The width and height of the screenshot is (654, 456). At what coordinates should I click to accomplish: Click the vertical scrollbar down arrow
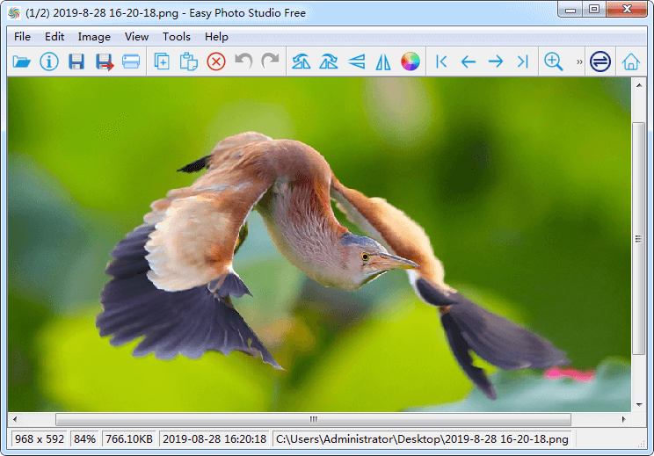[639, 405]
